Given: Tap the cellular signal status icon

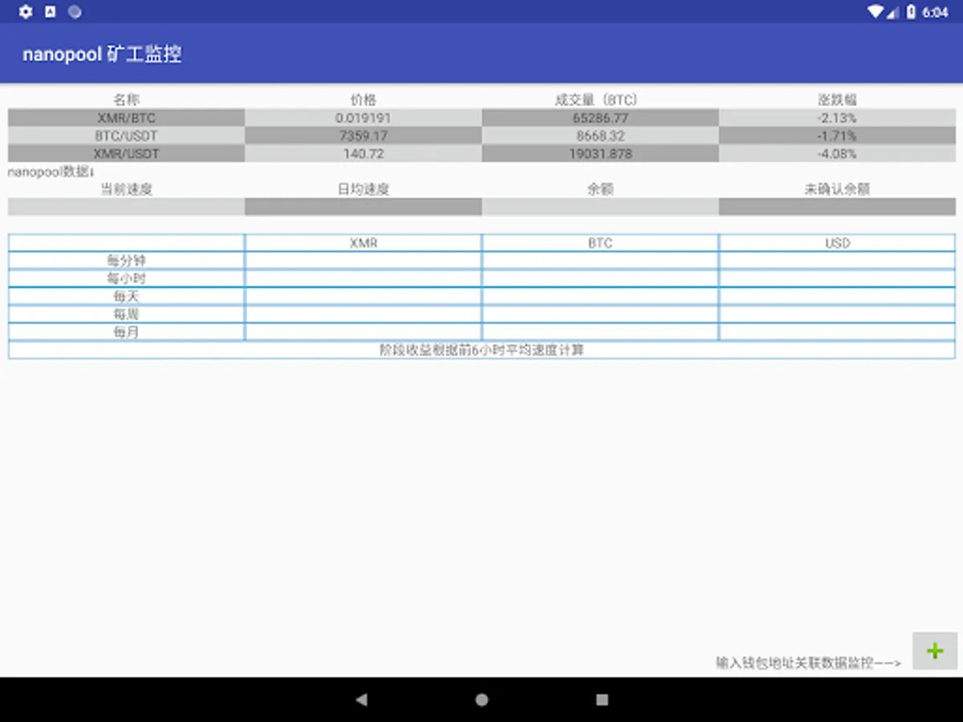Looking at the screenshot, I should [x=892, y=12].
